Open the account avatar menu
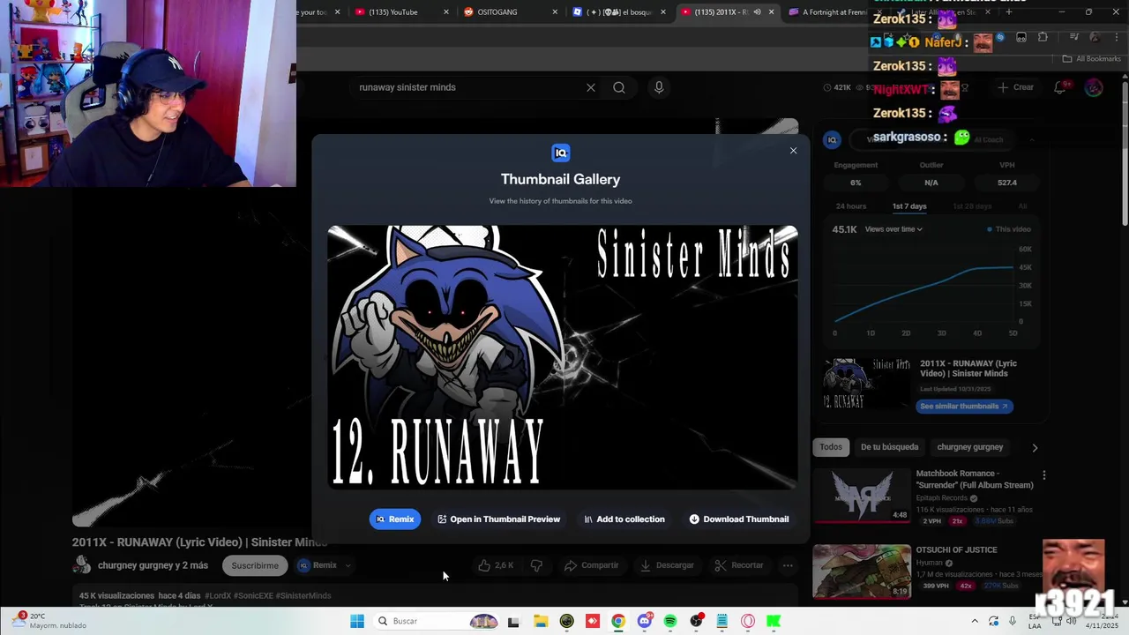Screen dimensions: 1129x635 tap(1094, 87)
